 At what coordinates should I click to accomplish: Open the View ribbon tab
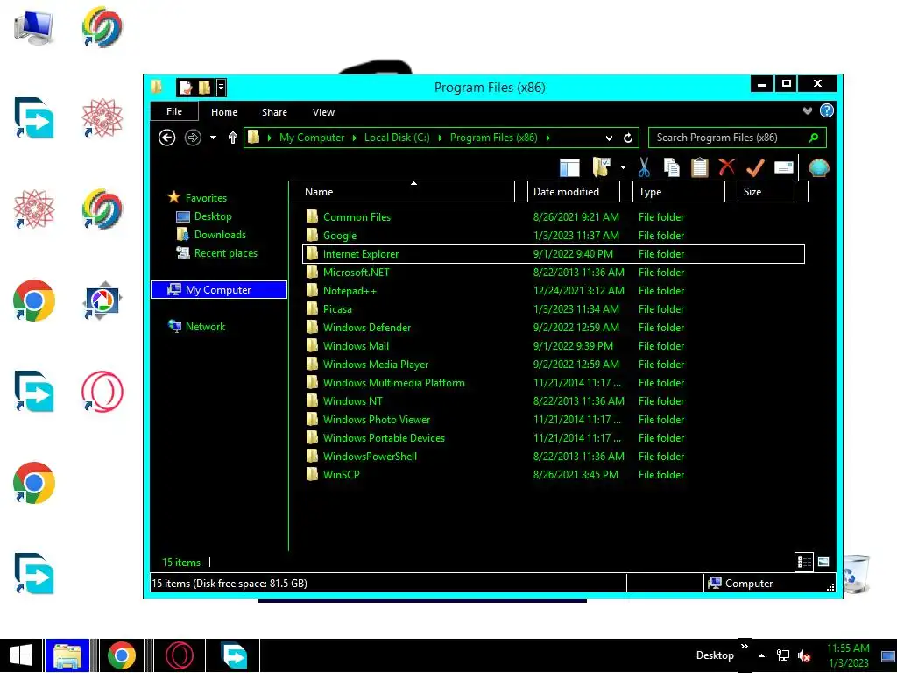(323, 112)
